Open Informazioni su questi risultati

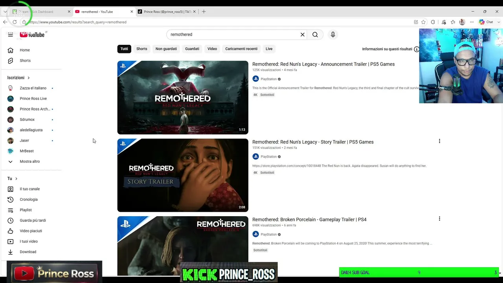tap(391, 49)
